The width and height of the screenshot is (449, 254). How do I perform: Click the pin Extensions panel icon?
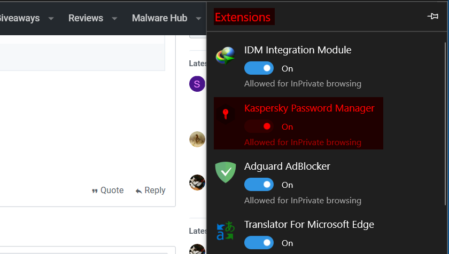[x=433, y=17]
